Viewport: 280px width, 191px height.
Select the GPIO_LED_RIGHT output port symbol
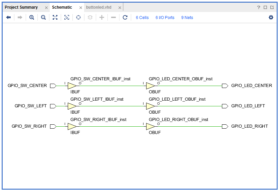pyautogui.click(x=225, y=126)
